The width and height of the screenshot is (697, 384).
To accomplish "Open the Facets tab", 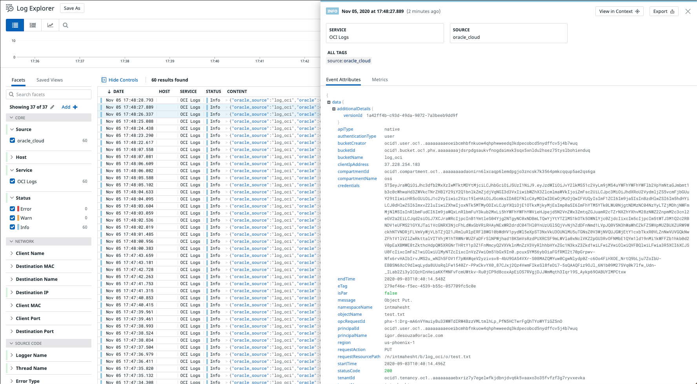I will [x=18, y=80].
